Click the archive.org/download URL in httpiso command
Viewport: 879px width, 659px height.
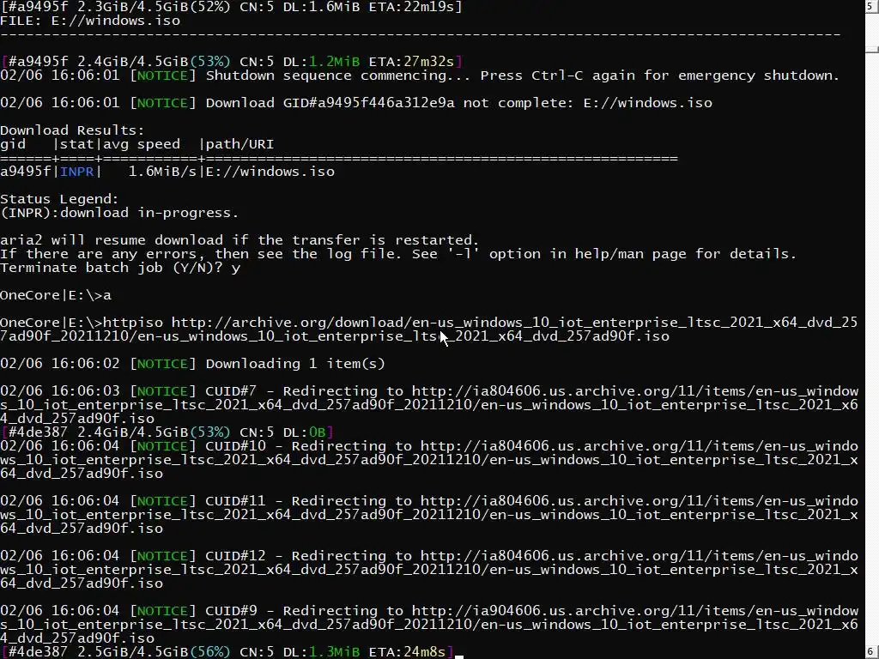tap(429, 329)
